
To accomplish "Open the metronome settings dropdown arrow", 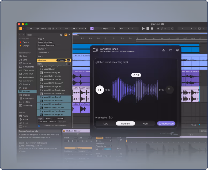I will [x=77, y=29].
